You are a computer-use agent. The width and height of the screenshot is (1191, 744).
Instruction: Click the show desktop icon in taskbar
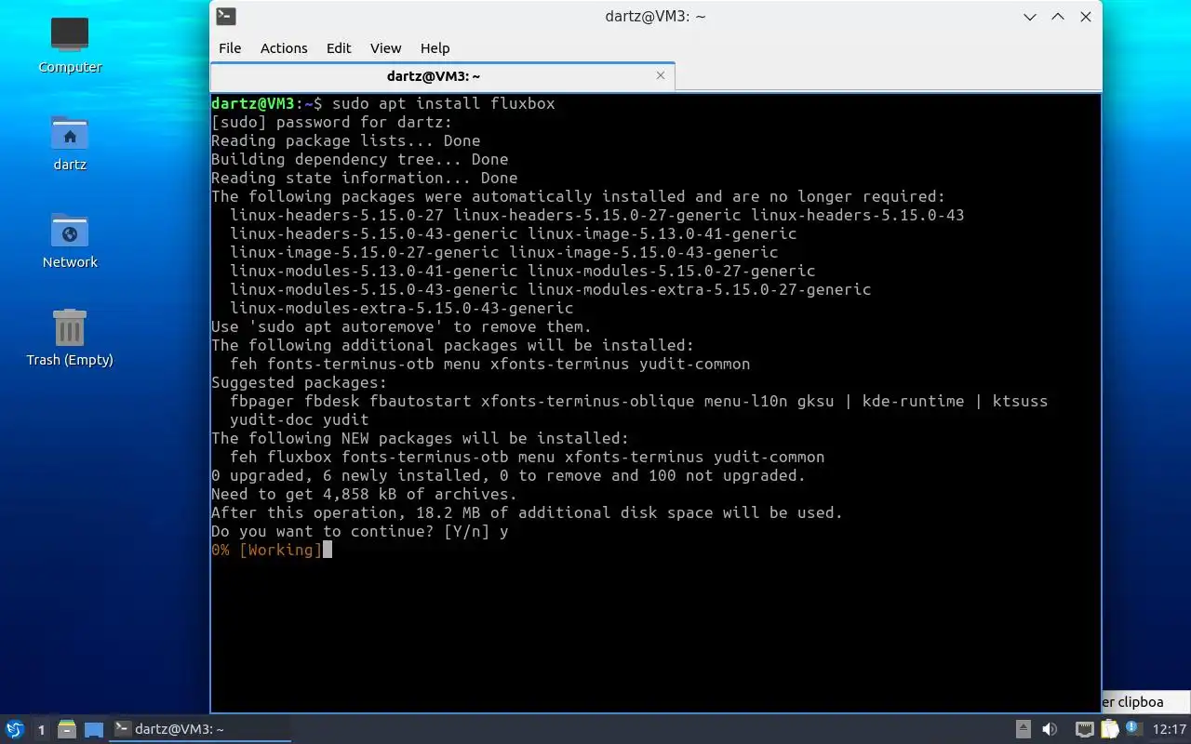(x=94, y=729)
